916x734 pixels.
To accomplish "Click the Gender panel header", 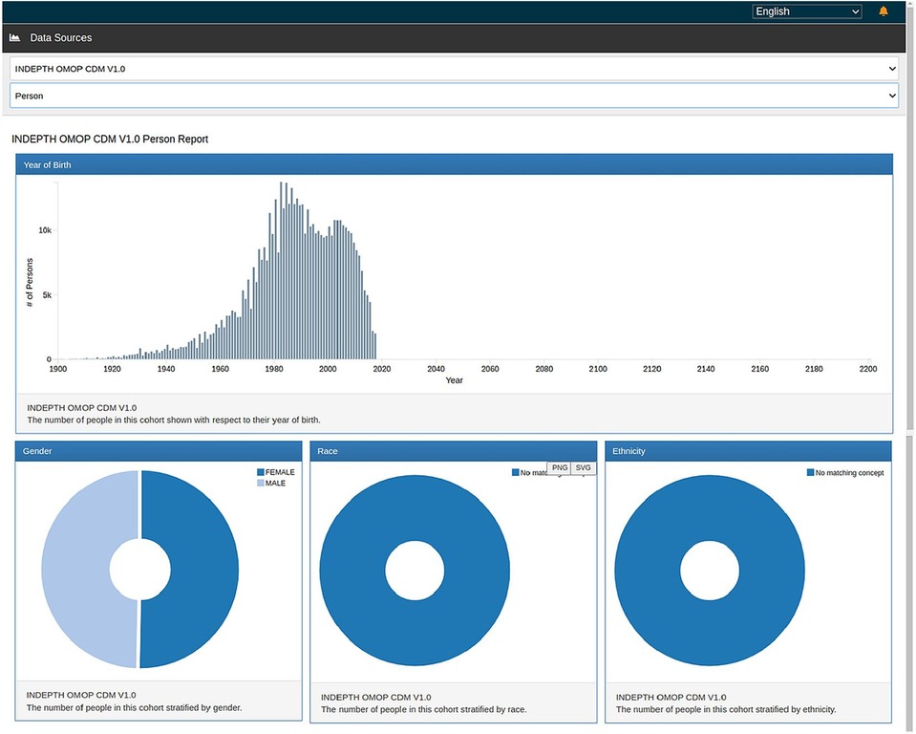I will 159,451.
